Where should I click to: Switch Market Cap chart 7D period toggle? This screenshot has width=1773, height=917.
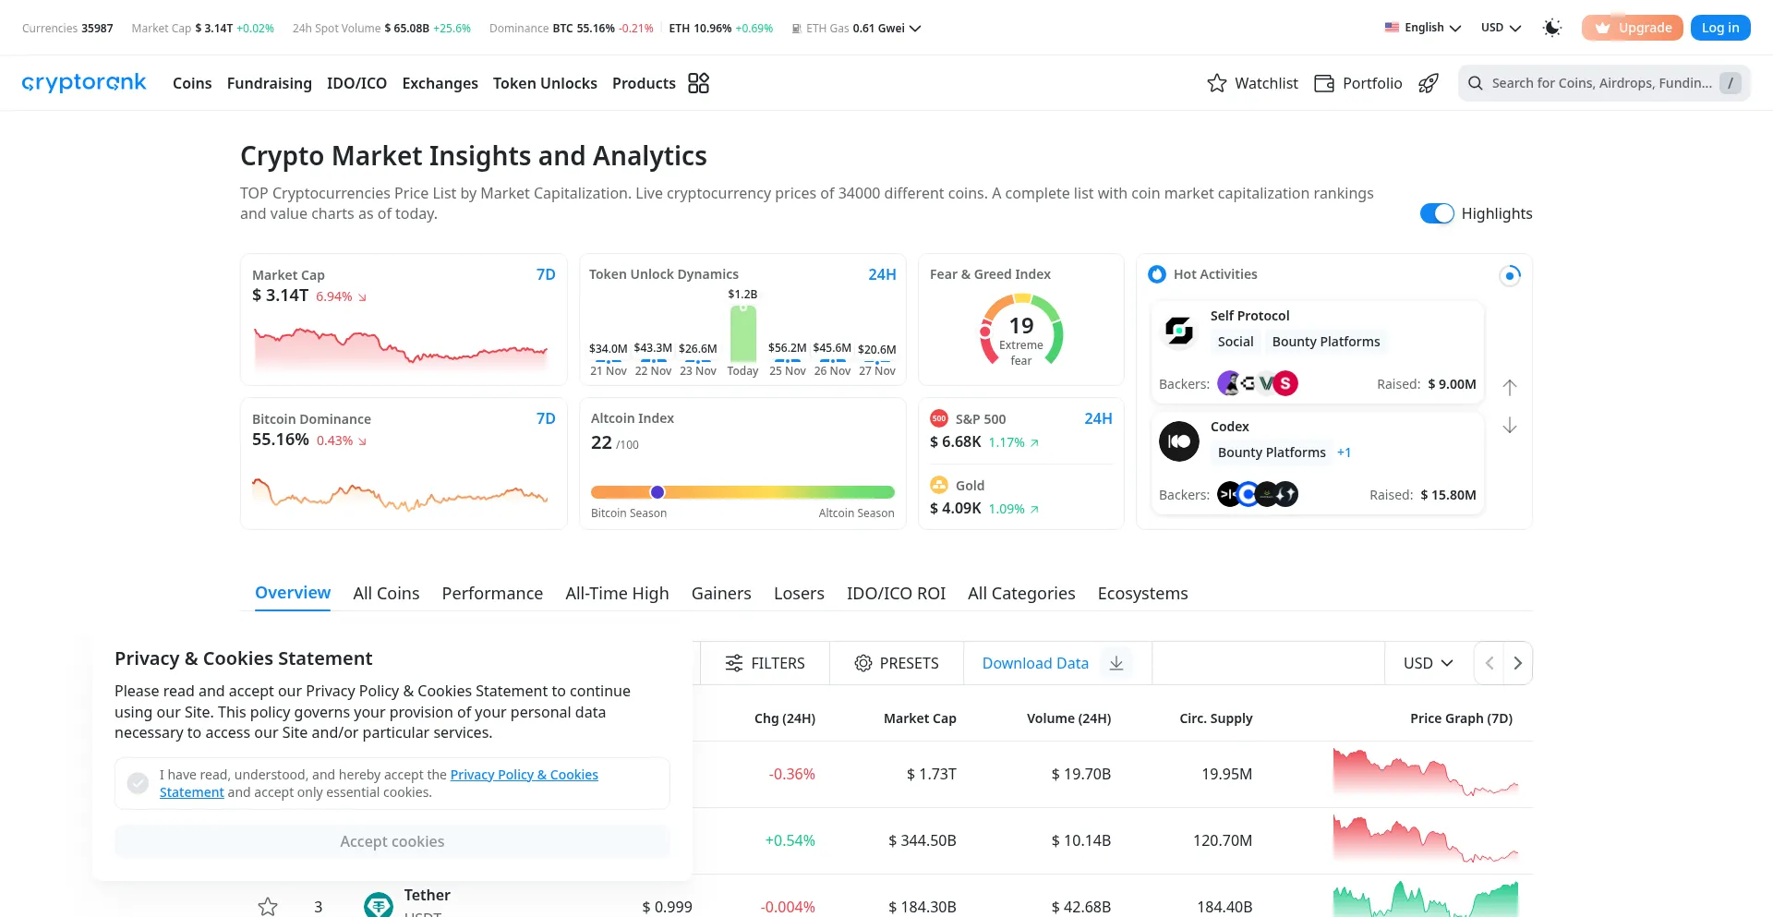click(546, 274)
